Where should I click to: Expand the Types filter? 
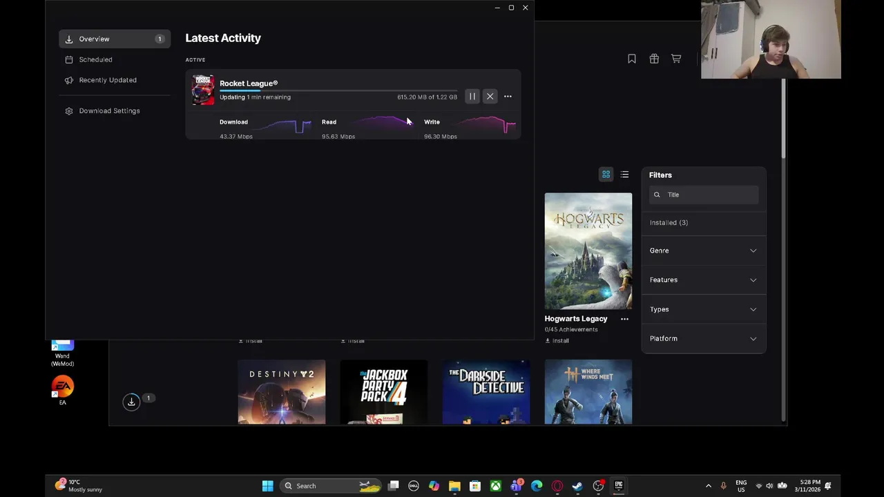[704, 309]
